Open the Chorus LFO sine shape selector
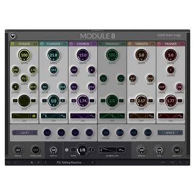Image resolution: width=195 pixels, height=195 pixels. 92,116
